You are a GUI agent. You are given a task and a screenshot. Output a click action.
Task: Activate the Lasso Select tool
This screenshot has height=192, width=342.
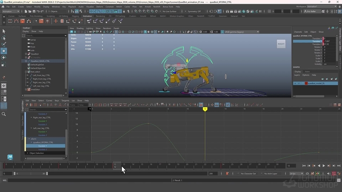coord(4,38)
